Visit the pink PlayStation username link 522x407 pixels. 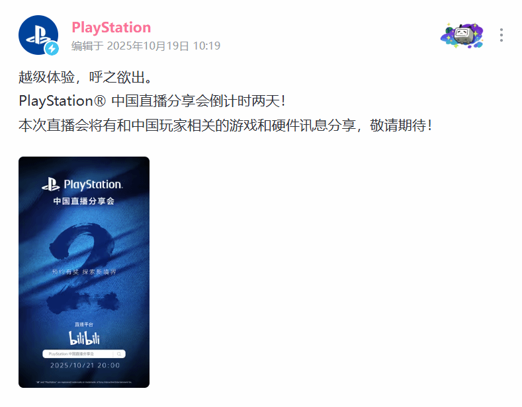[111, 28]
